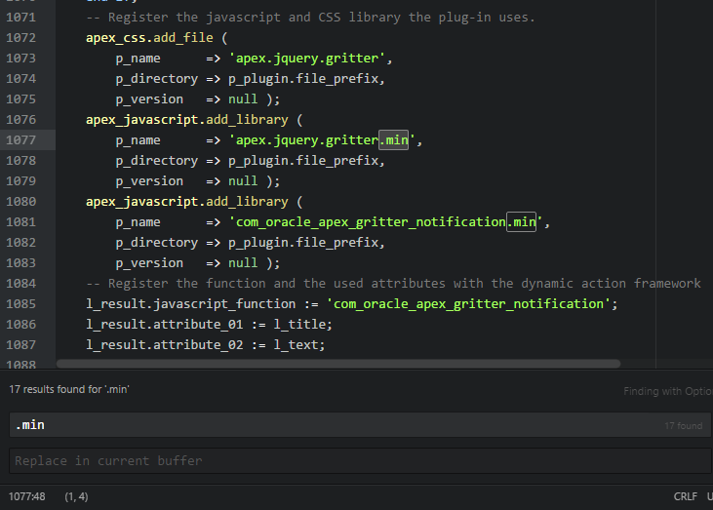Click 'p_version' on line 1083

point(149,262)
